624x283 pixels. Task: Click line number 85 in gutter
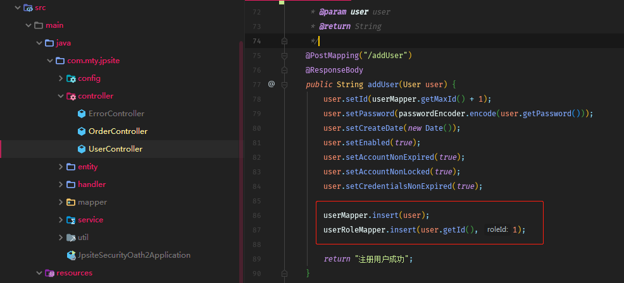pyautogui.click(x=256, y=201)
